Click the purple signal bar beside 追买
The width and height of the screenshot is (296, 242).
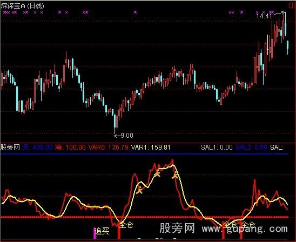pyautogui.click(x=95, y=233)
